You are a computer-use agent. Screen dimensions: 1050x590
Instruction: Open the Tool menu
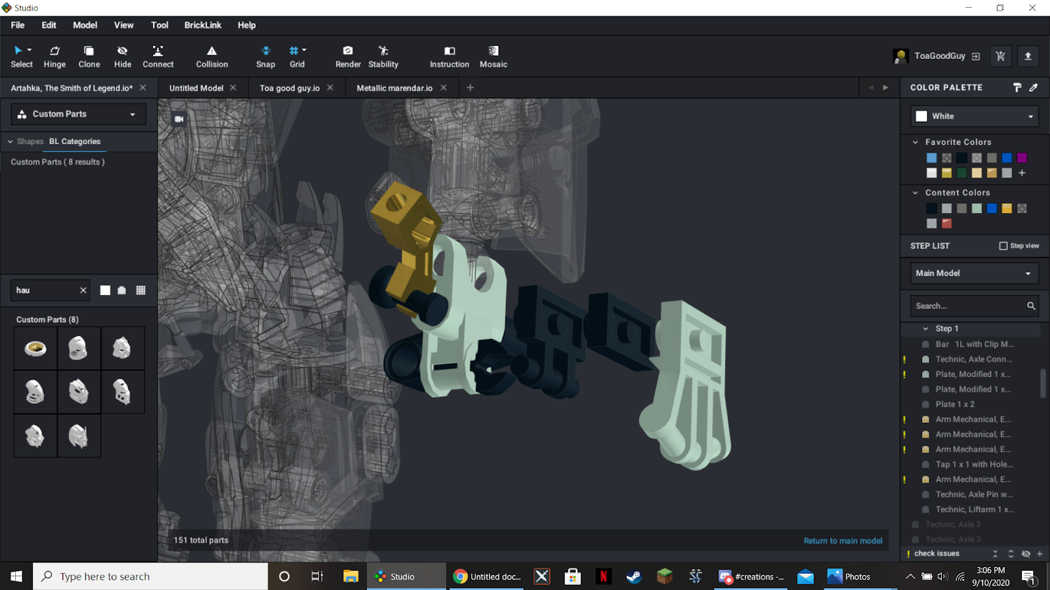coord(159,25)
